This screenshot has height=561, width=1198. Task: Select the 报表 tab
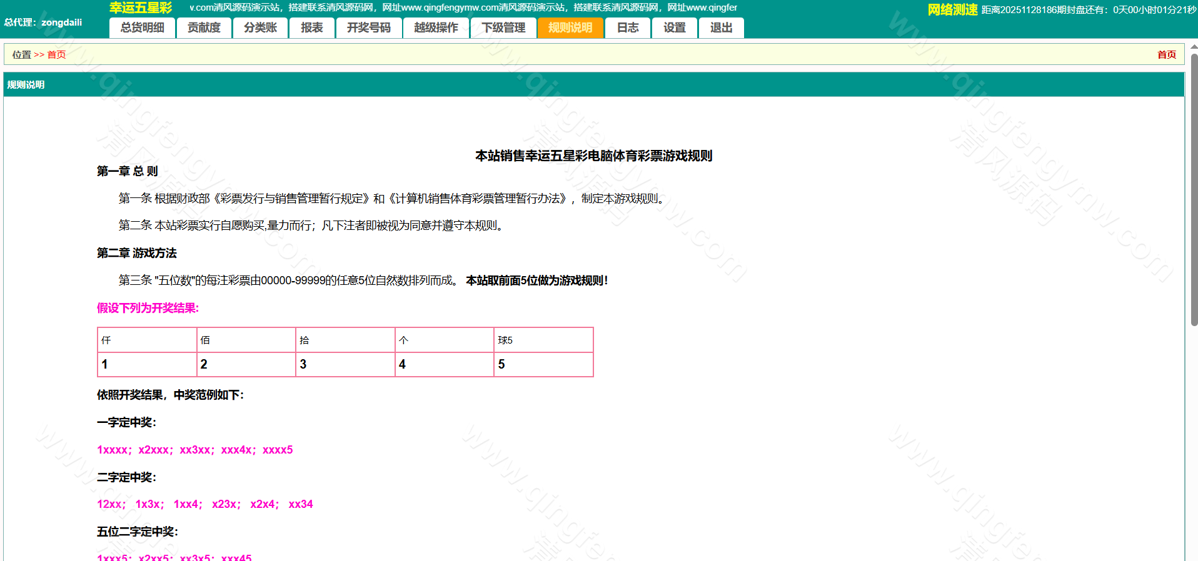point(311,28)
